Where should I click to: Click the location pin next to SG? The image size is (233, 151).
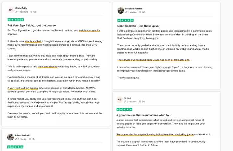(x=140, y=102)
